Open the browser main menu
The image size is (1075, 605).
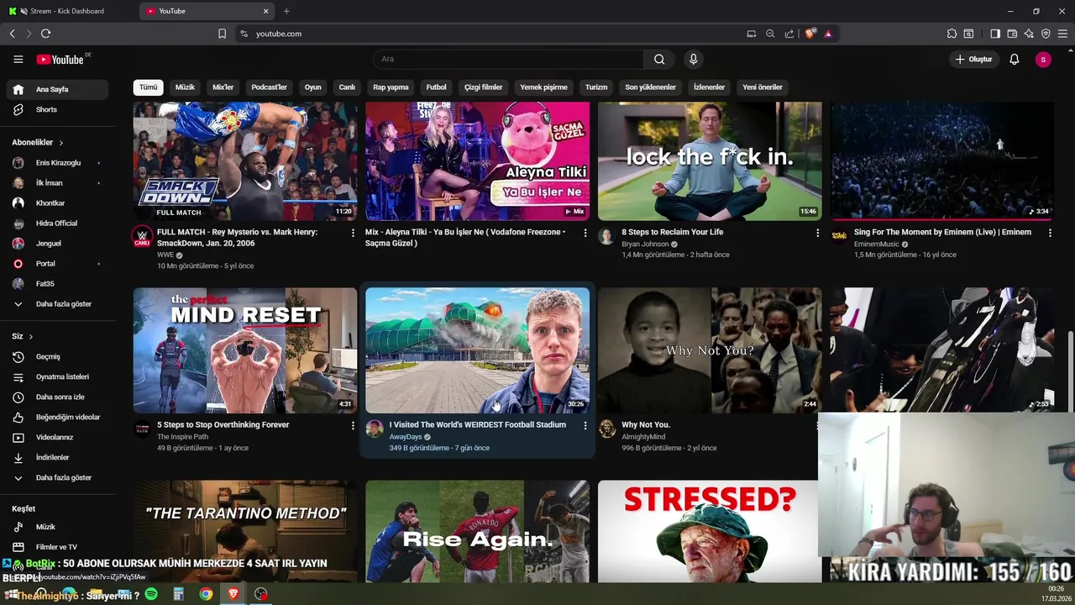tap(1062, 34)
